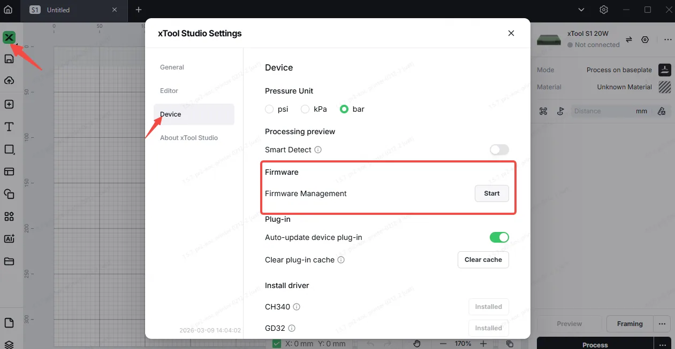Open the table/layout tool in sidebar
675x349 pixels.
click(x=9, y=172)
